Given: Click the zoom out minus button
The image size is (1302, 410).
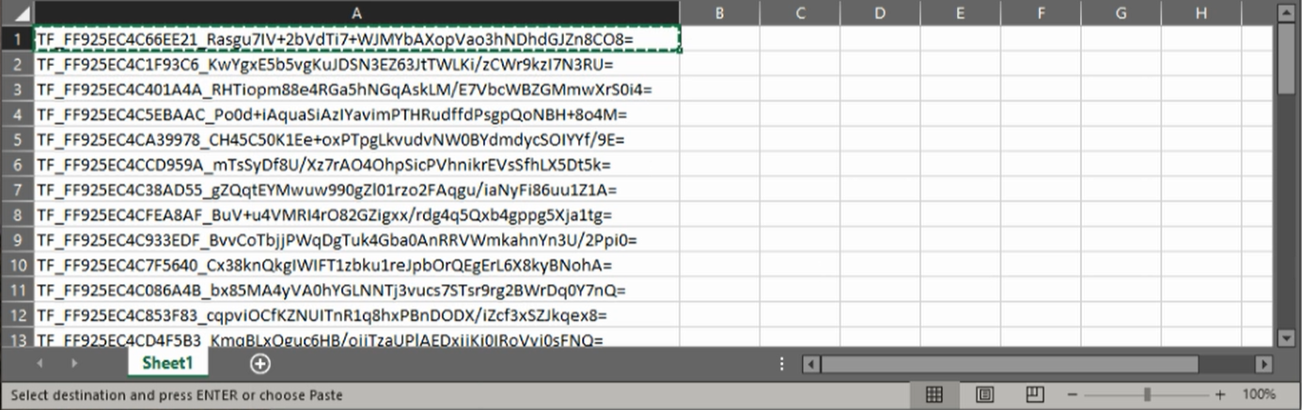Looking at the screenshot, I should [x=1072, y=395].
